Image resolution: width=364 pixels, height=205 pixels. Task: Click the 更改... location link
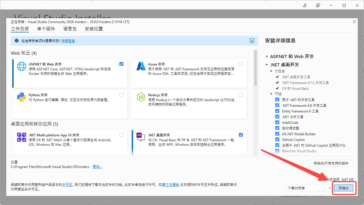click(97, 167)
